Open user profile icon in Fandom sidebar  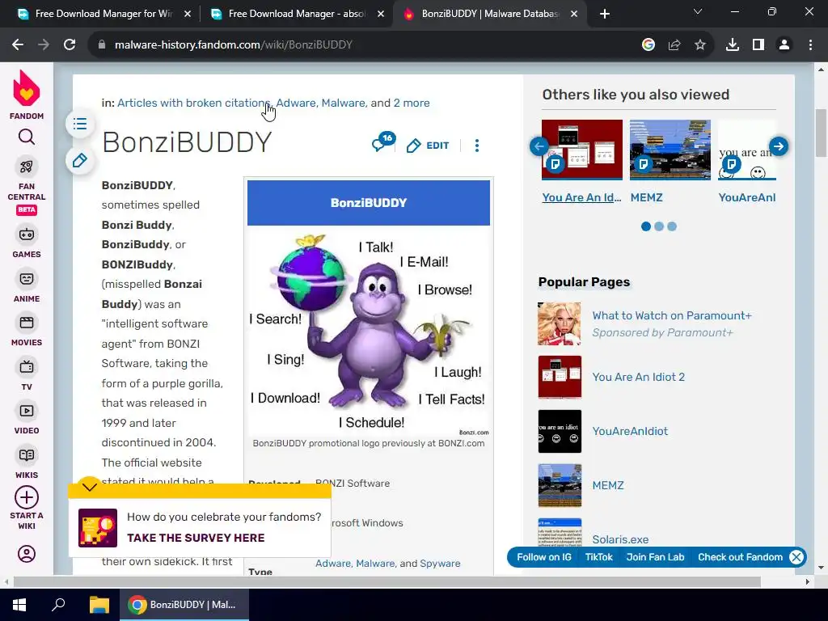pyautogui.click(x=27, y=554)
